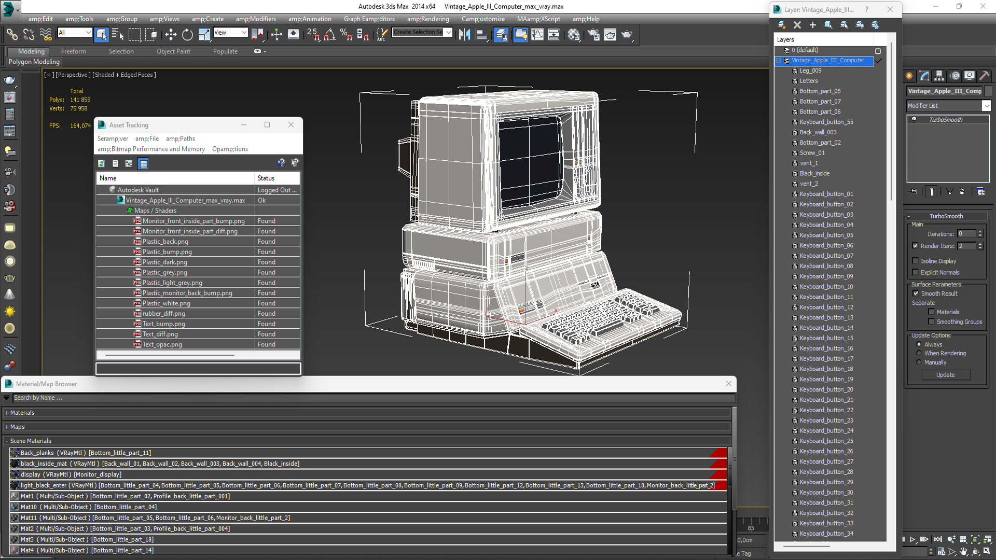This screenshot has height=560, width=996.
Task: Collapse the Scene Materials group
Action: click(x=7, y=441)
